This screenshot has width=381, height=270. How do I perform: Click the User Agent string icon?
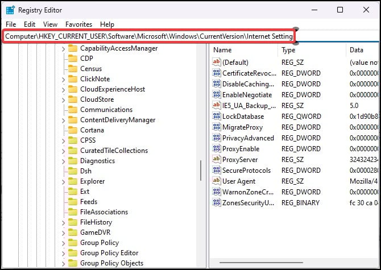pos(216,181)
